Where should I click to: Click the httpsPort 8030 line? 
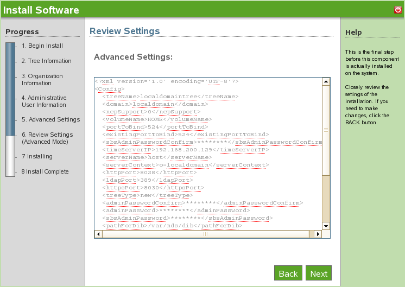point(153,188)
